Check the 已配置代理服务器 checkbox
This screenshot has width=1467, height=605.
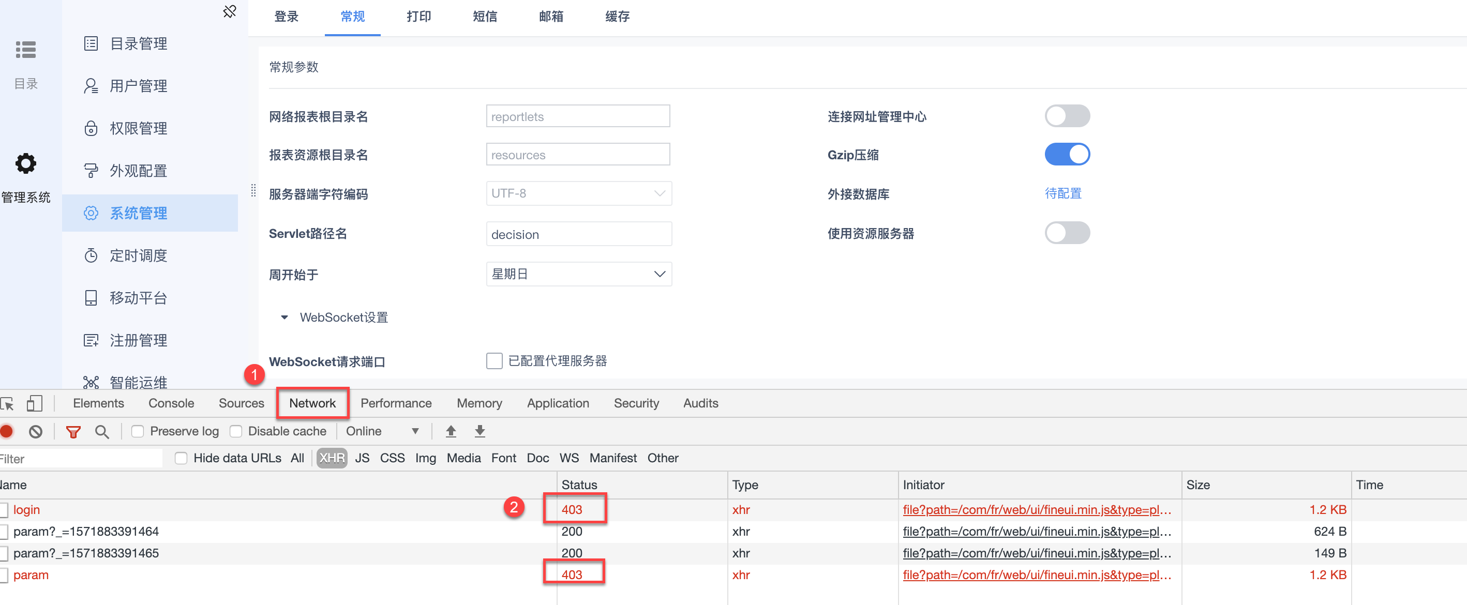[494, 361]
